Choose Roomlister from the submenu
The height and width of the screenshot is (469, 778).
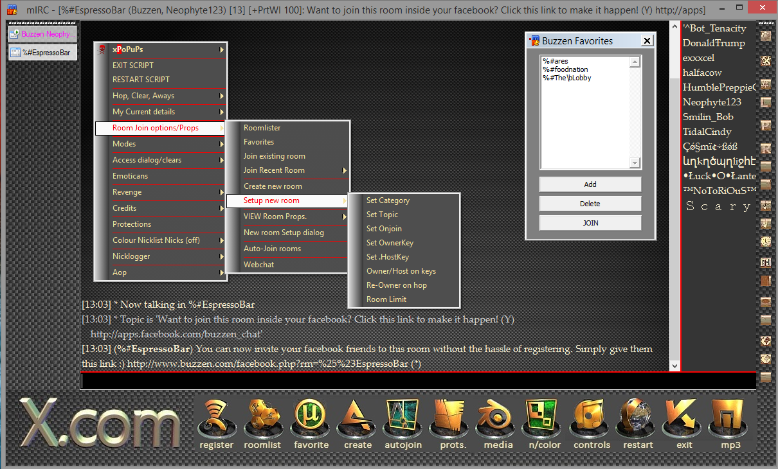(x=262, y=128)
